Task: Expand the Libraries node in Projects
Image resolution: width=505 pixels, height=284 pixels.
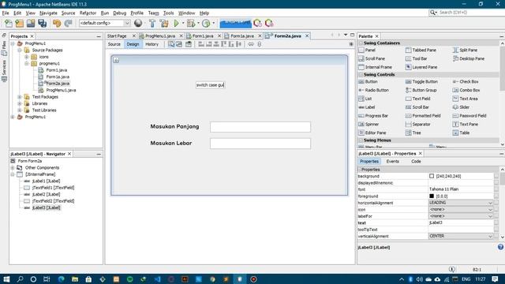Action: [x=20, y=103]
